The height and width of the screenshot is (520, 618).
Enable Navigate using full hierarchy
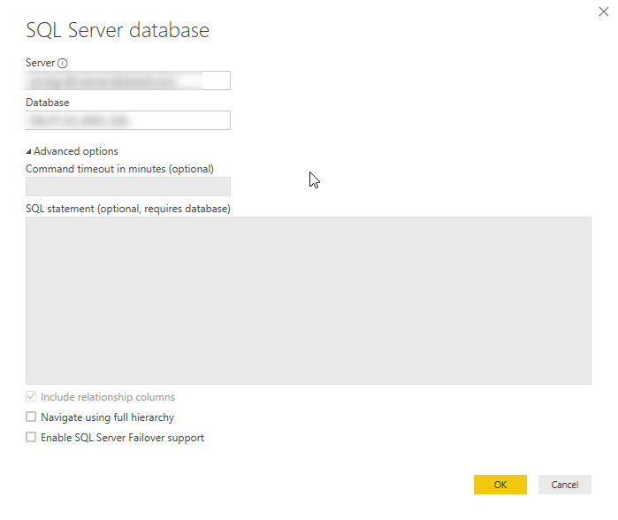coord(31,417)
